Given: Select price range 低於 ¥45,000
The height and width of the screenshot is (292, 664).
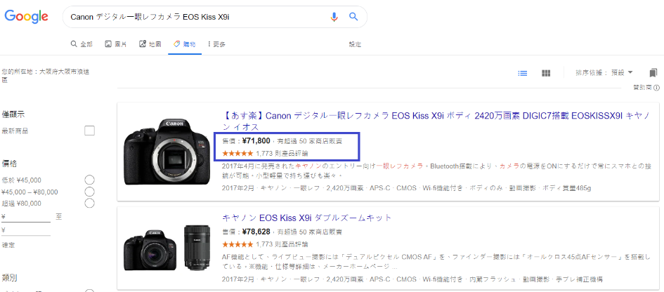Looking at the screenshot, I should 89,180.
